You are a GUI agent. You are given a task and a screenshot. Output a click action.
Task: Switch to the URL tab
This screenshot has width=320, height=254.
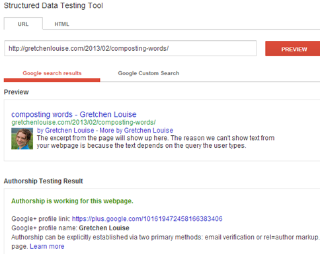pos(23,24)
